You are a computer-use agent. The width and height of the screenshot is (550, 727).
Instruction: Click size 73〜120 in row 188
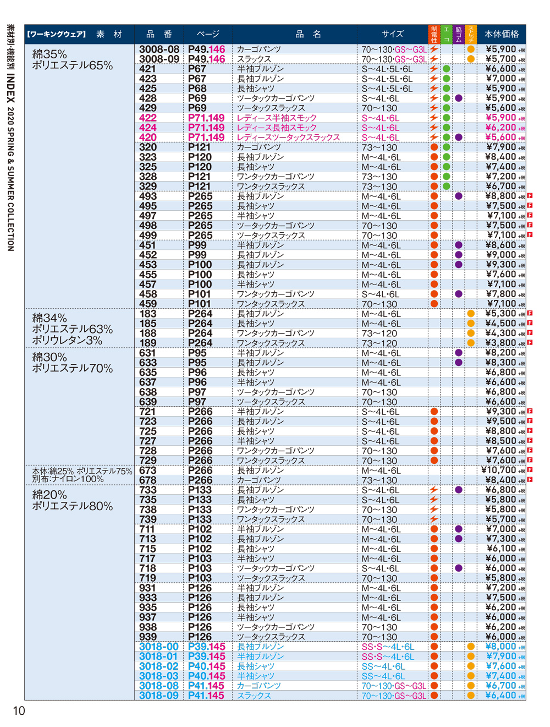[x=380, y=334]
